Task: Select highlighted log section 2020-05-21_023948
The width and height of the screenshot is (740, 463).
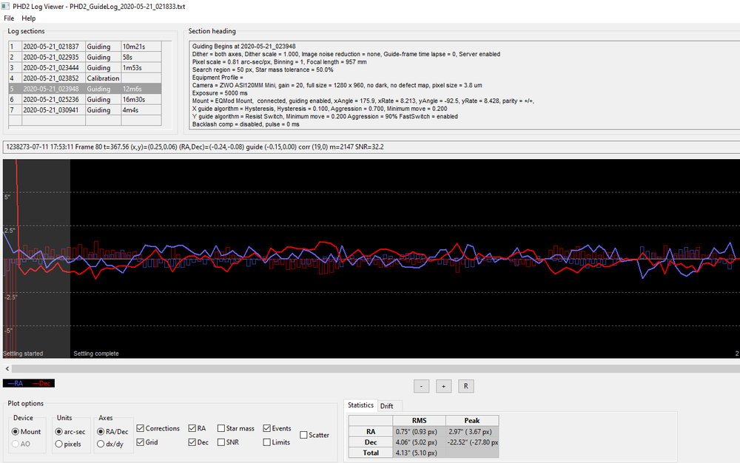Action: 85,89
